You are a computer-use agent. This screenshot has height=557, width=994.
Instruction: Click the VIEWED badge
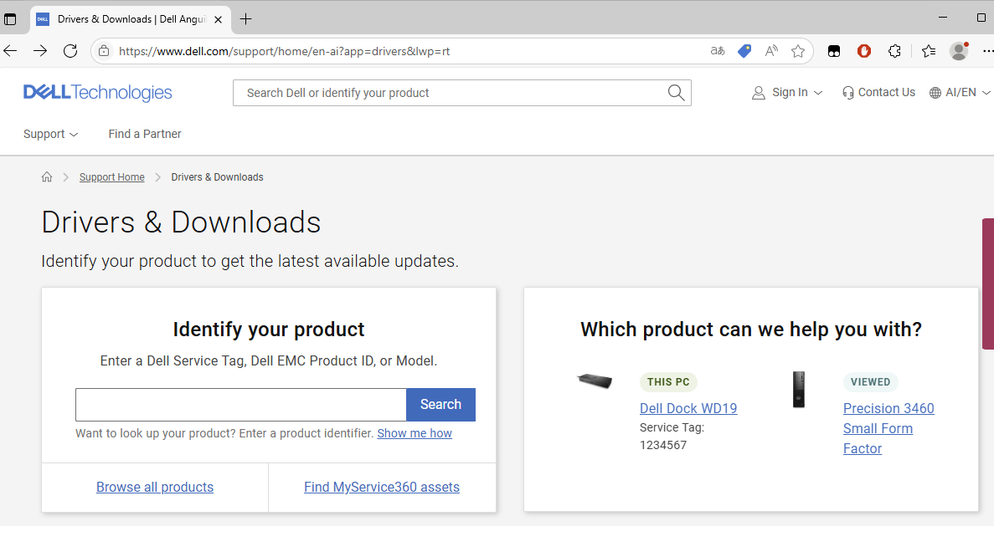(870, 382)
